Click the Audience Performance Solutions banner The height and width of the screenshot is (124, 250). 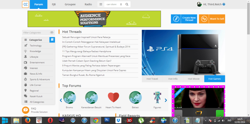coord(94,19)
